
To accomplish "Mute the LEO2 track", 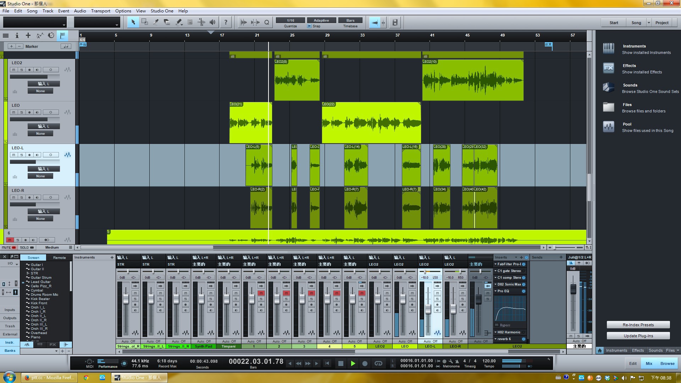I will 14,70.
